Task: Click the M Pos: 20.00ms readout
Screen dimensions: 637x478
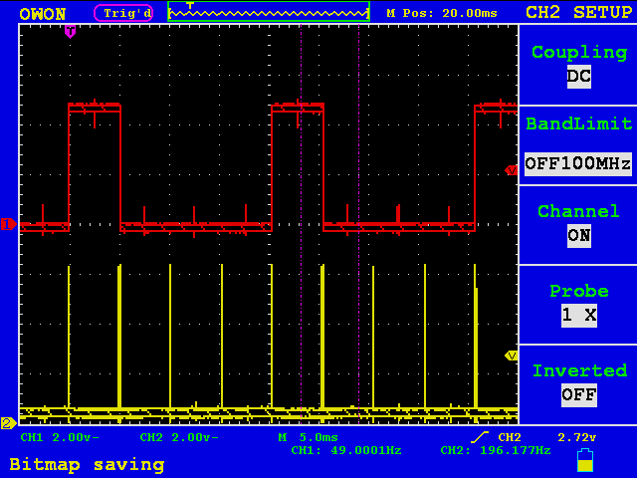Action: 442,13
